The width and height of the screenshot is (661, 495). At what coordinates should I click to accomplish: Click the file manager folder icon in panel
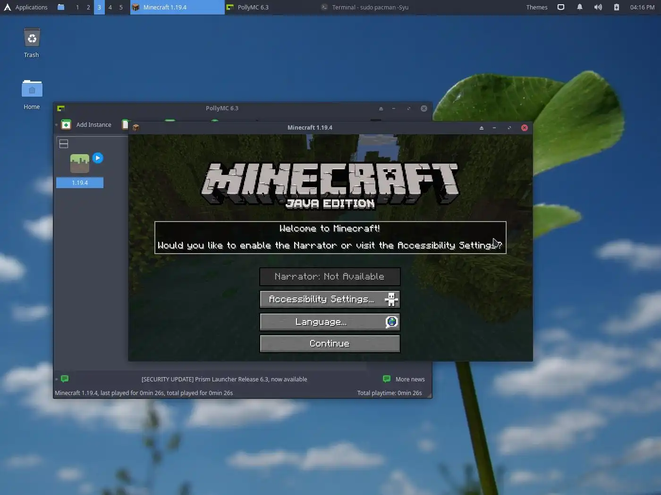[x=61, y=7]
